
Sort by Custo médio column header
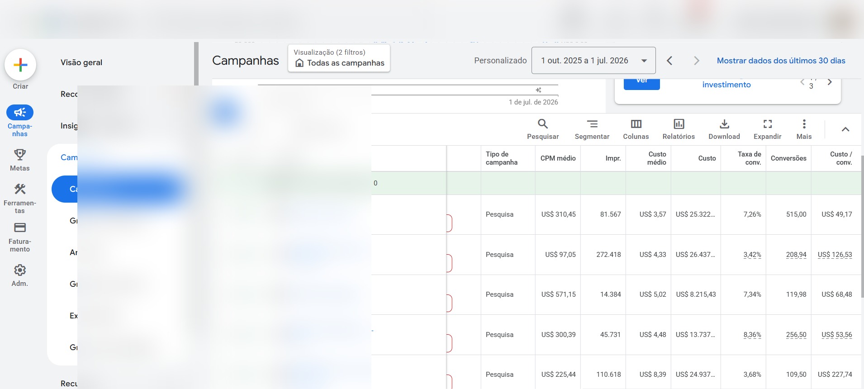tap(657, 158)
